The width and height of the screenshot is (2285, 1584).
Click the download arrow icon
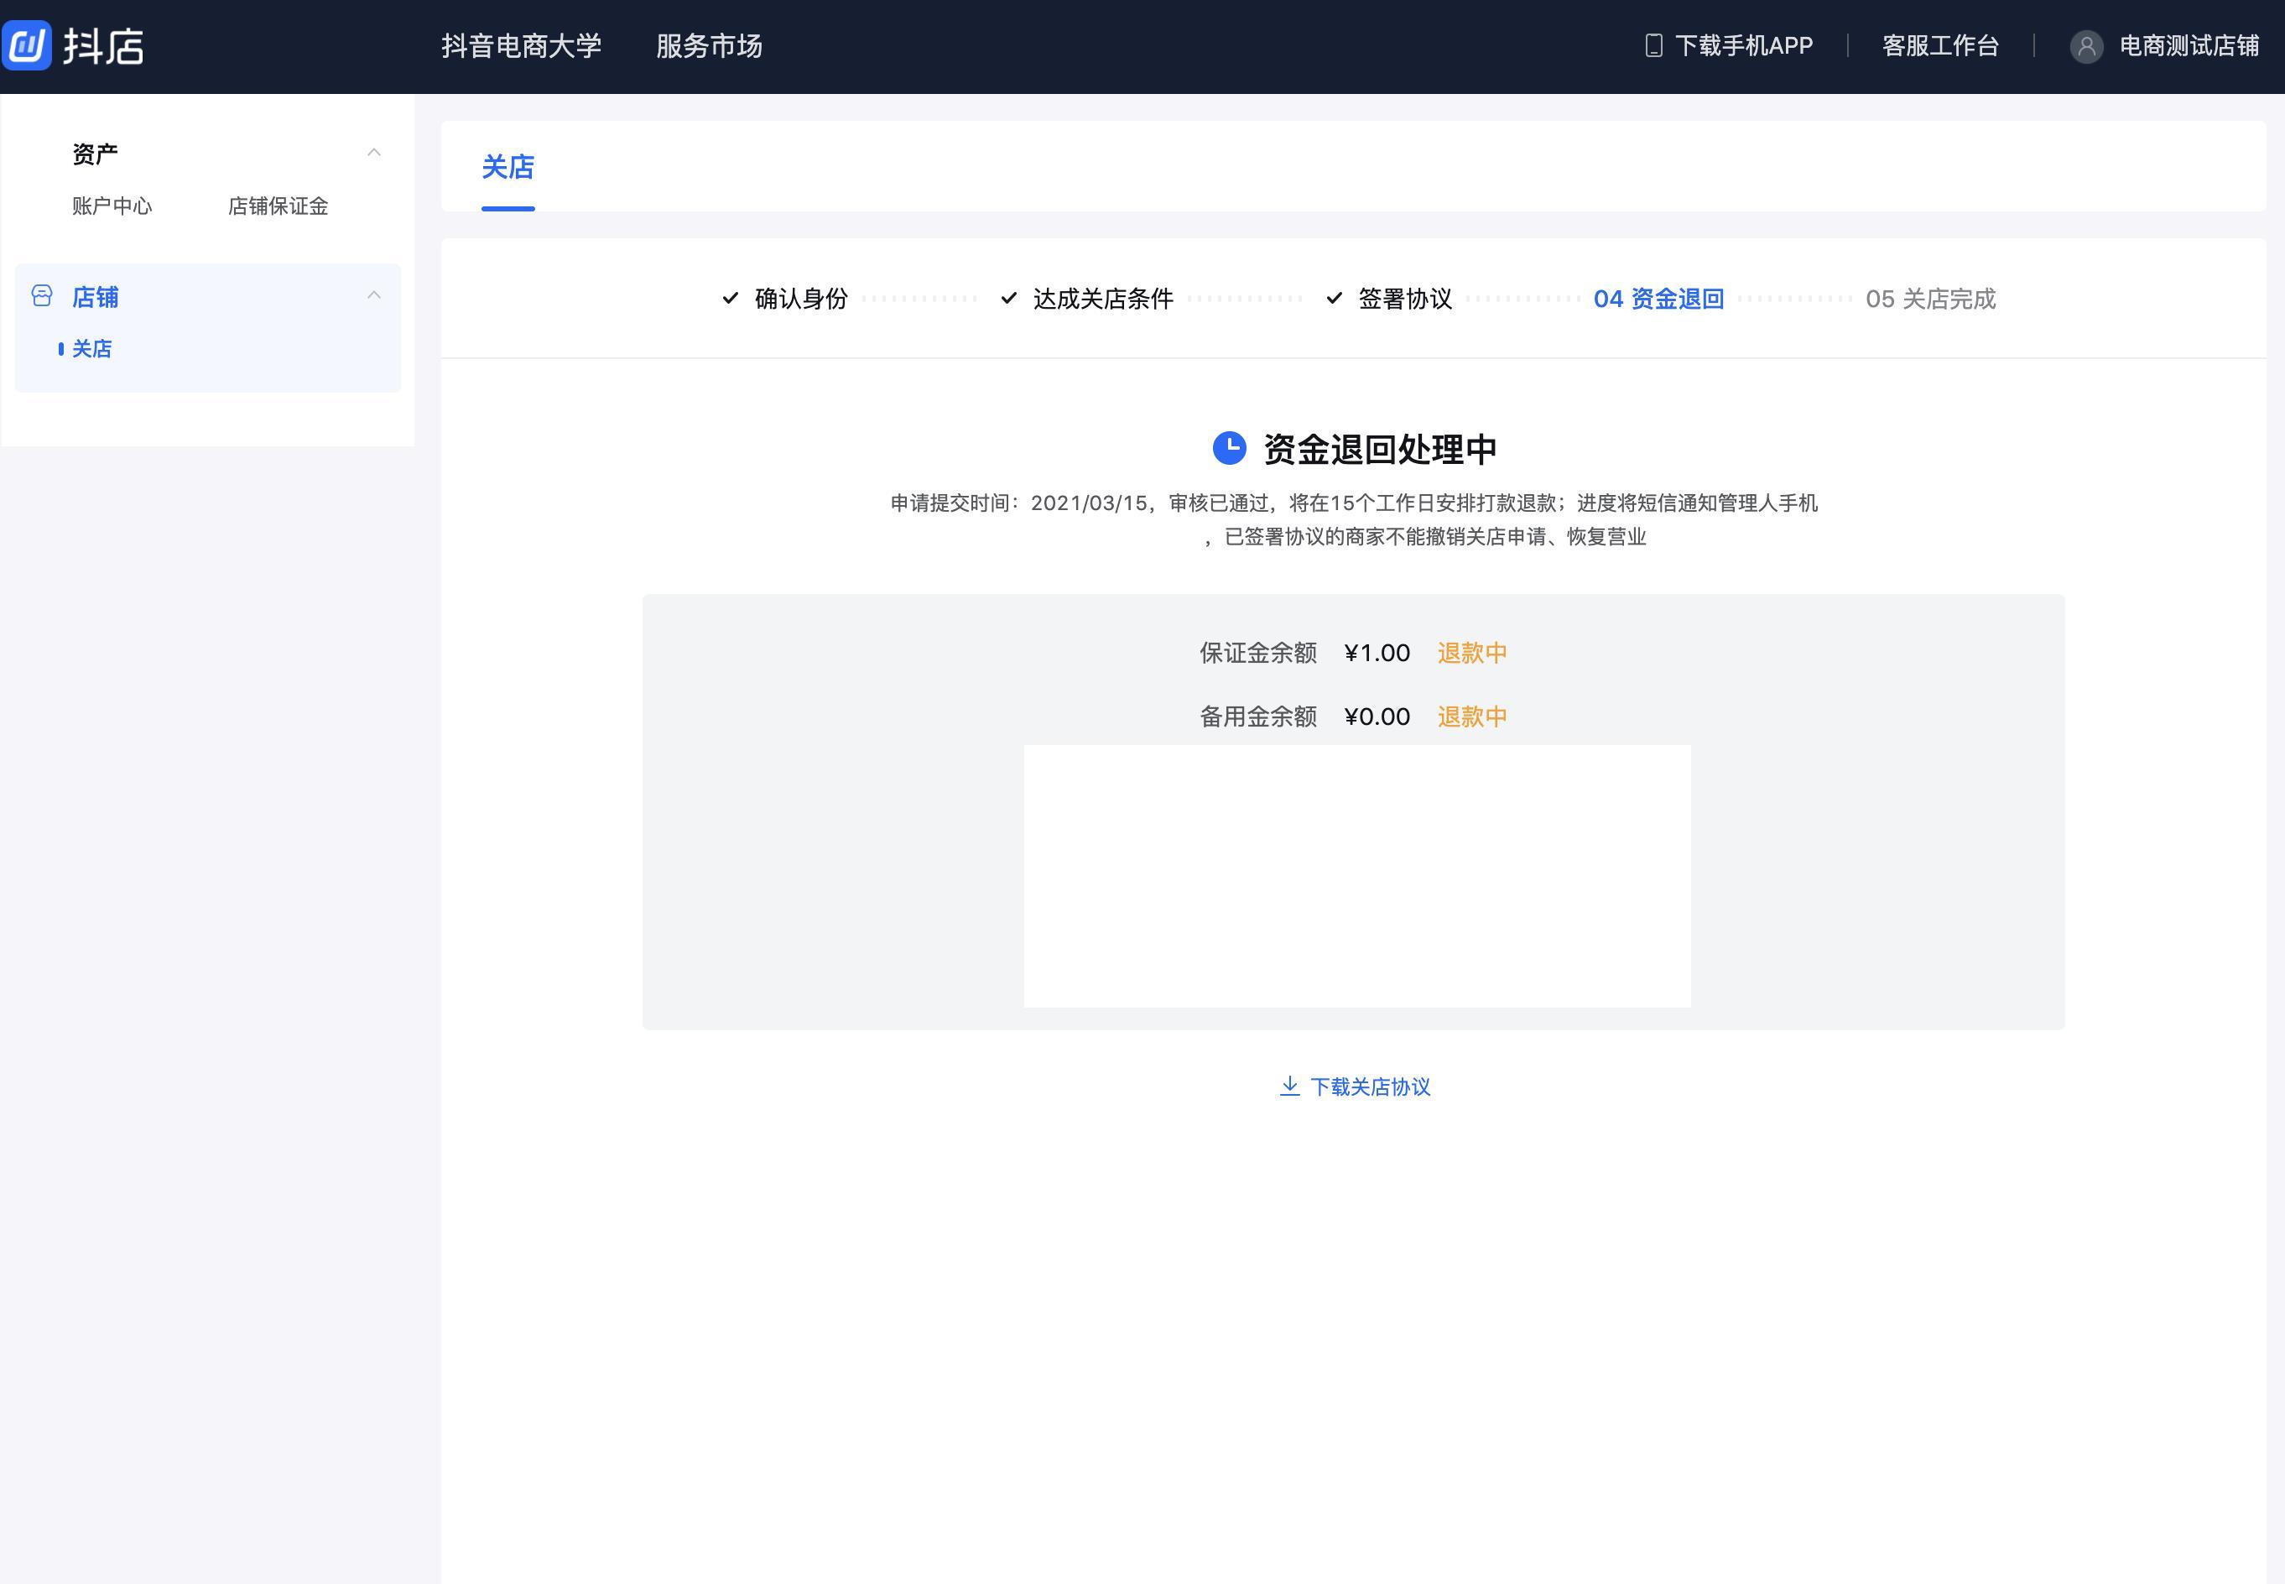[x=1290, y=1086]
